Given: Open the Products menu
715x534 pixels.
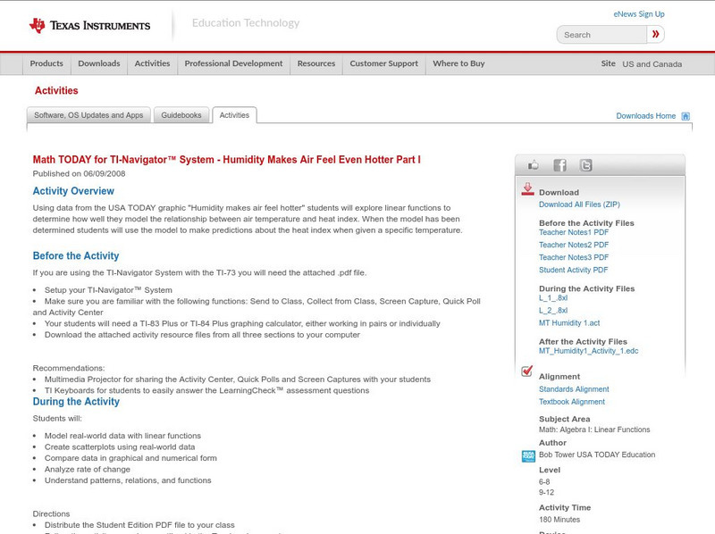Looking at the screenshot, I should click(46, 63).
